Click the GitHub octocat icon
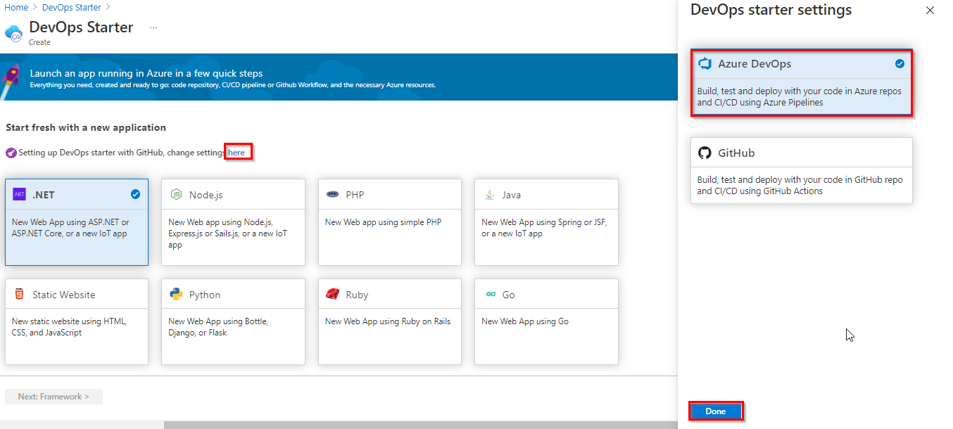The height and width of the screenshot is (429, 953). point(705,153)
